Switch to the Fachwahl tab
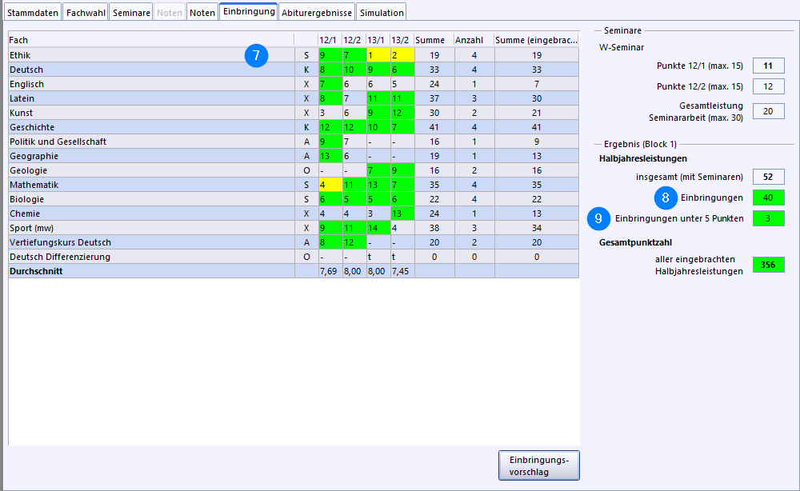Screen dimensions: 800x491 pos(84,13)
